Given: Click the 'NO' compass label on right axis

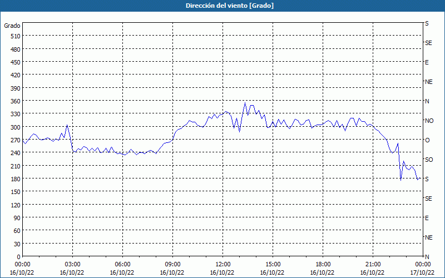Looking at the screenshot, I should 429,121.
